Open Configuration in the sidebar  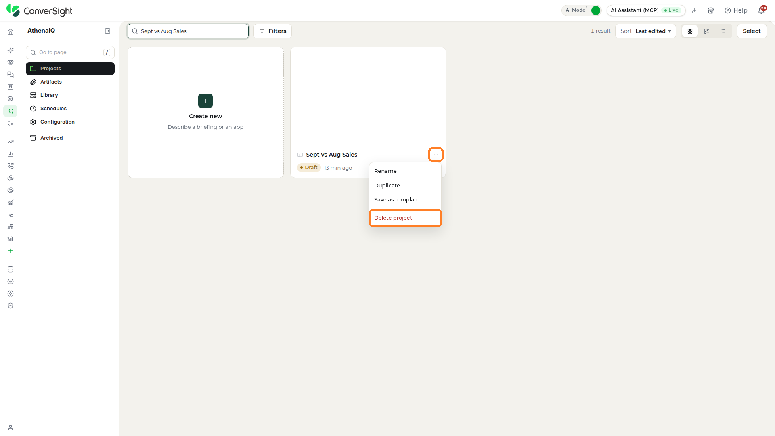point(70,122)
